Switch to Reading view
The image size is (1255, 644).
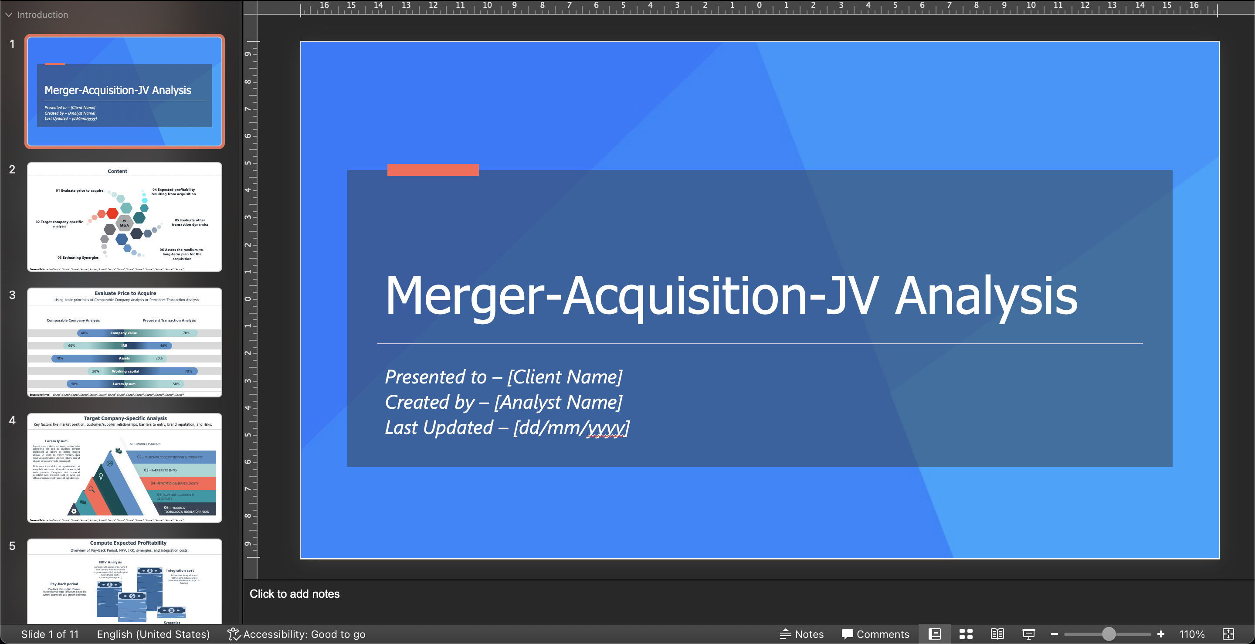997,634
